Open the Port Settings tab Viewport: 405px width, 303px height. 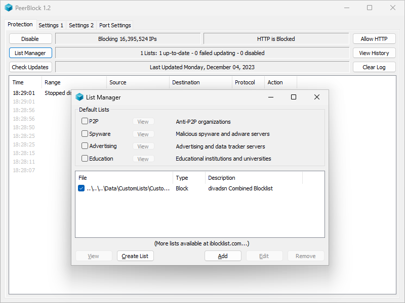[x=115, y=25]
